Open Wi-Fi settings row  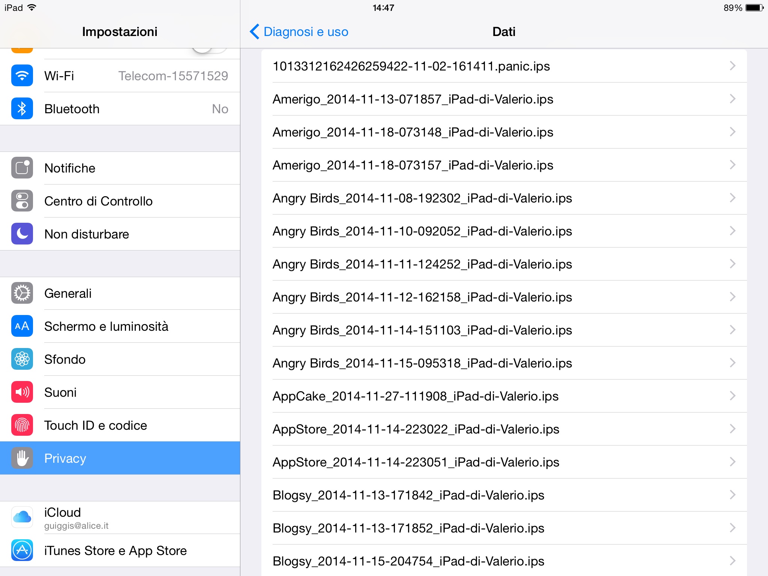[120, 76]
